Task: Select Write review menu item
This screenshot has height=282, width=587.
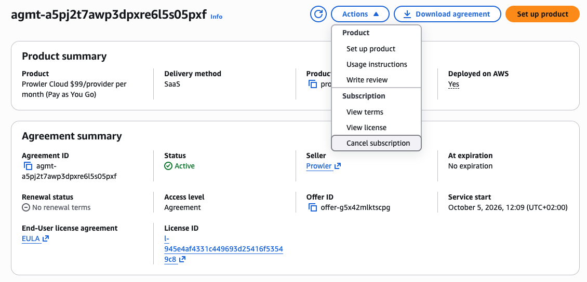Action: (376, 80)
